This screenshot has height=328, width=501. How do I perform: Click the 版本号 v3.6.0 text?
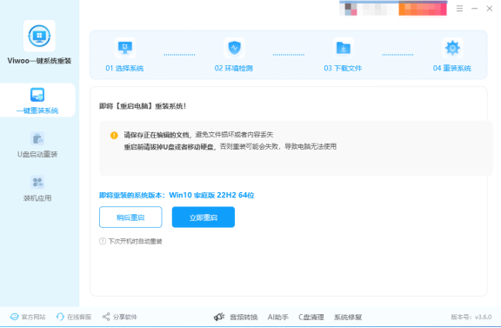click(471, 318)
